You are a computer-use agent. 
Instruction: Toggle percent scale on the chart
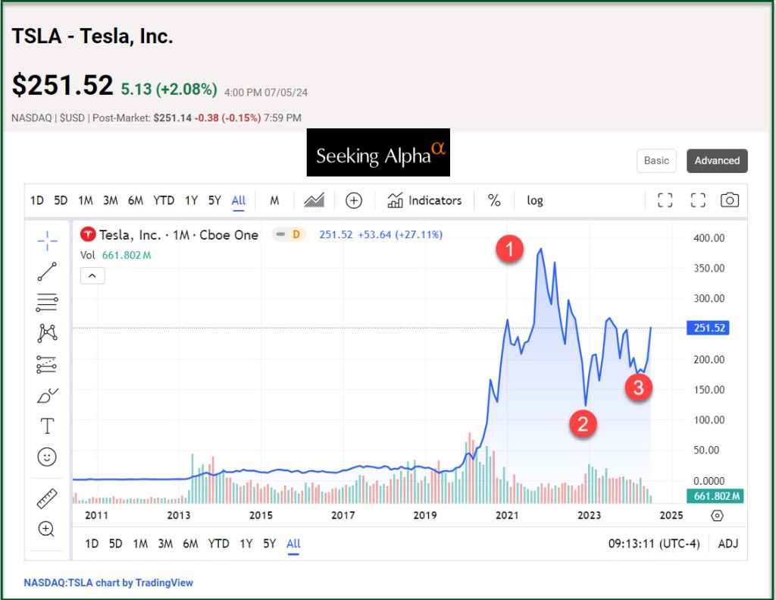pyautogui.click(x=494, y=200)
